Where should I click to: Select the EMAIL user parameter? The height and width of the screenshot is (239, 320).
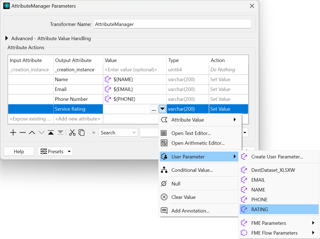click(279, 180)
